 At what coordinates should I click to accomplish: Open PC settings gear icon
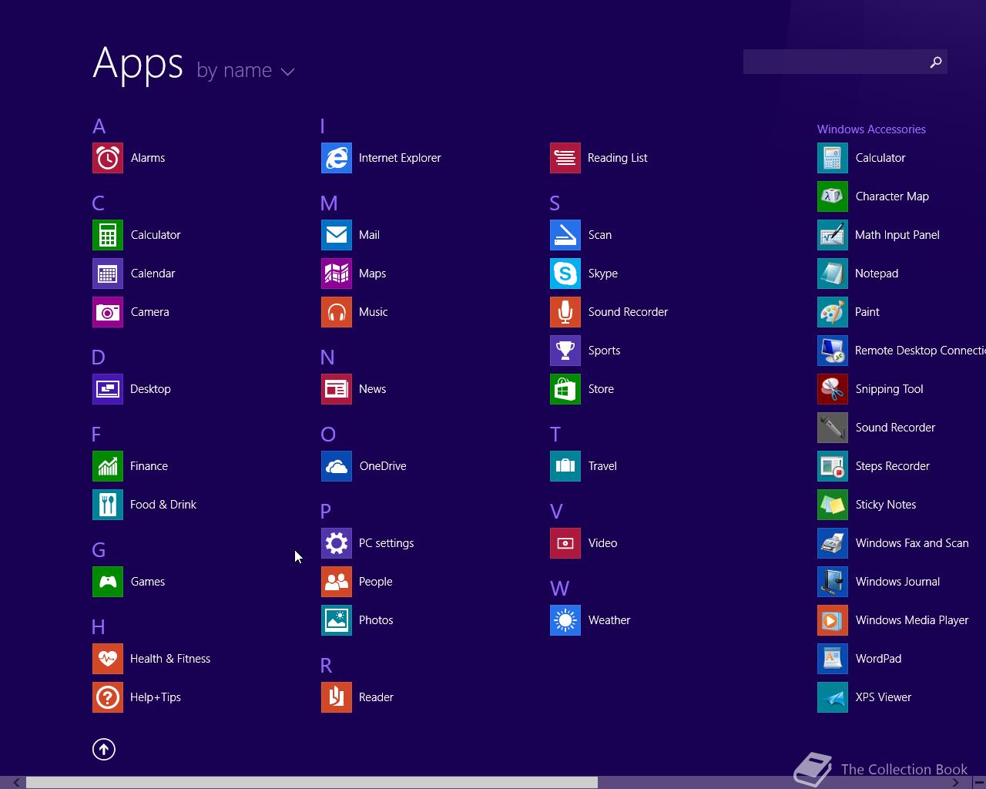point(337,543)
